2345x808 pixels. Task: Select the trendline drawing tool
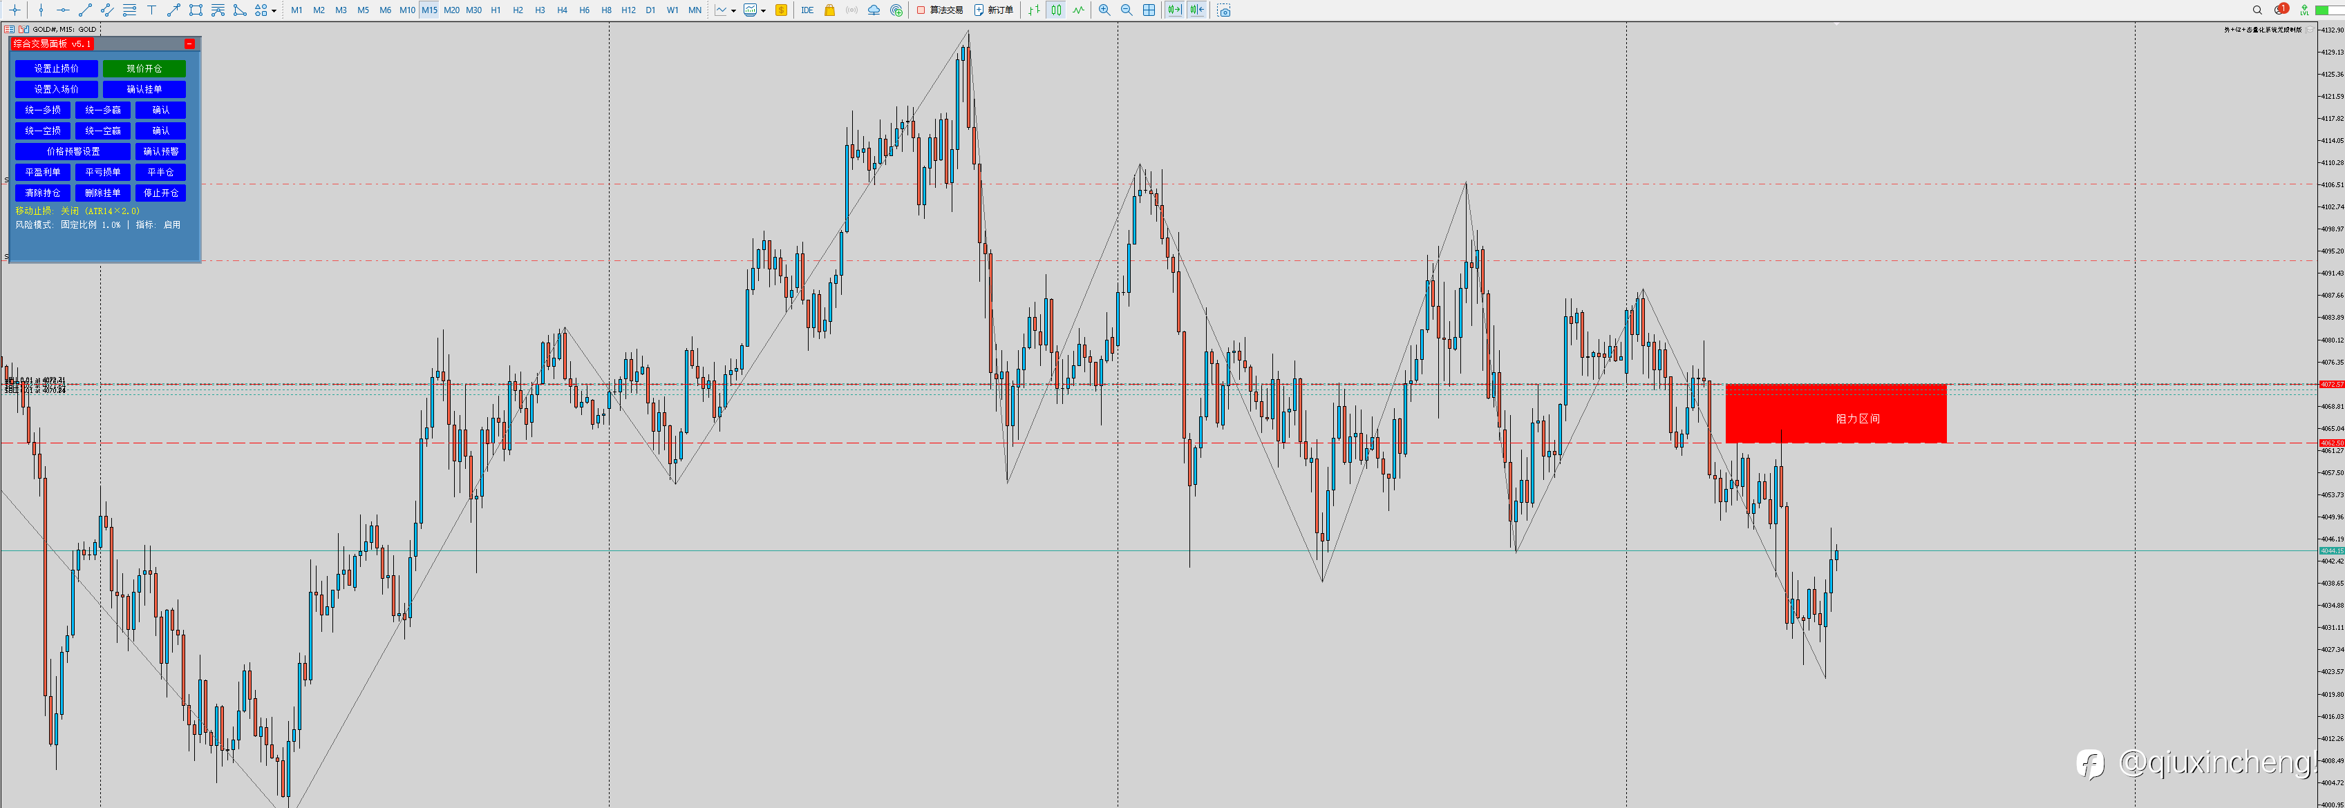pyautogui.click(x=84, y=10)
